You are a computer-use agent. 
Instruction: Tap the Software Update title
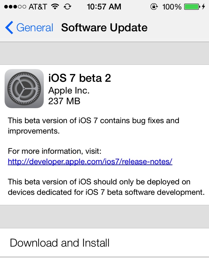tap(104, 27)
